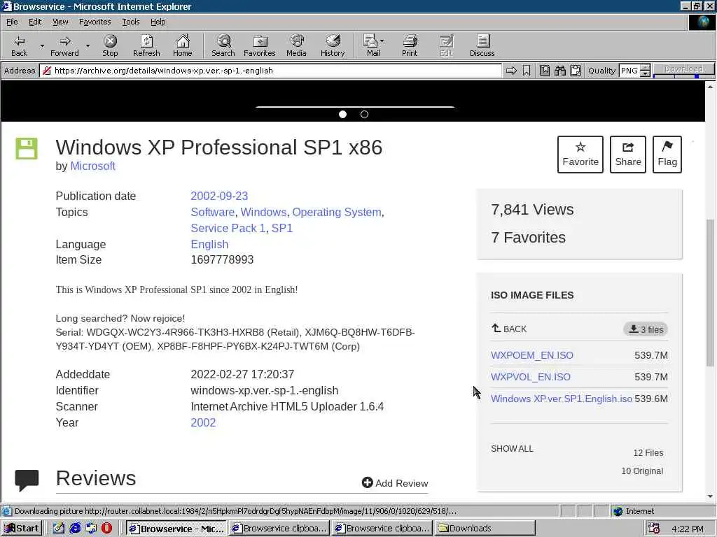Click the Go arrow next to the address bar
The image size is (717, 537).
coord(511,71)
